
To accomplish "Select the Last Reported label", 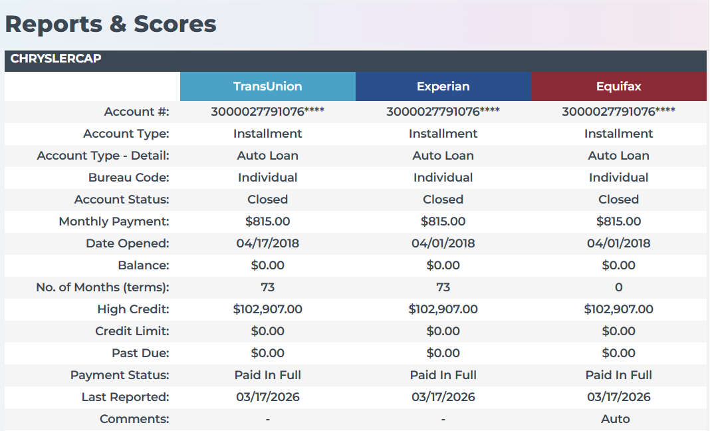I will coord(126,397).
